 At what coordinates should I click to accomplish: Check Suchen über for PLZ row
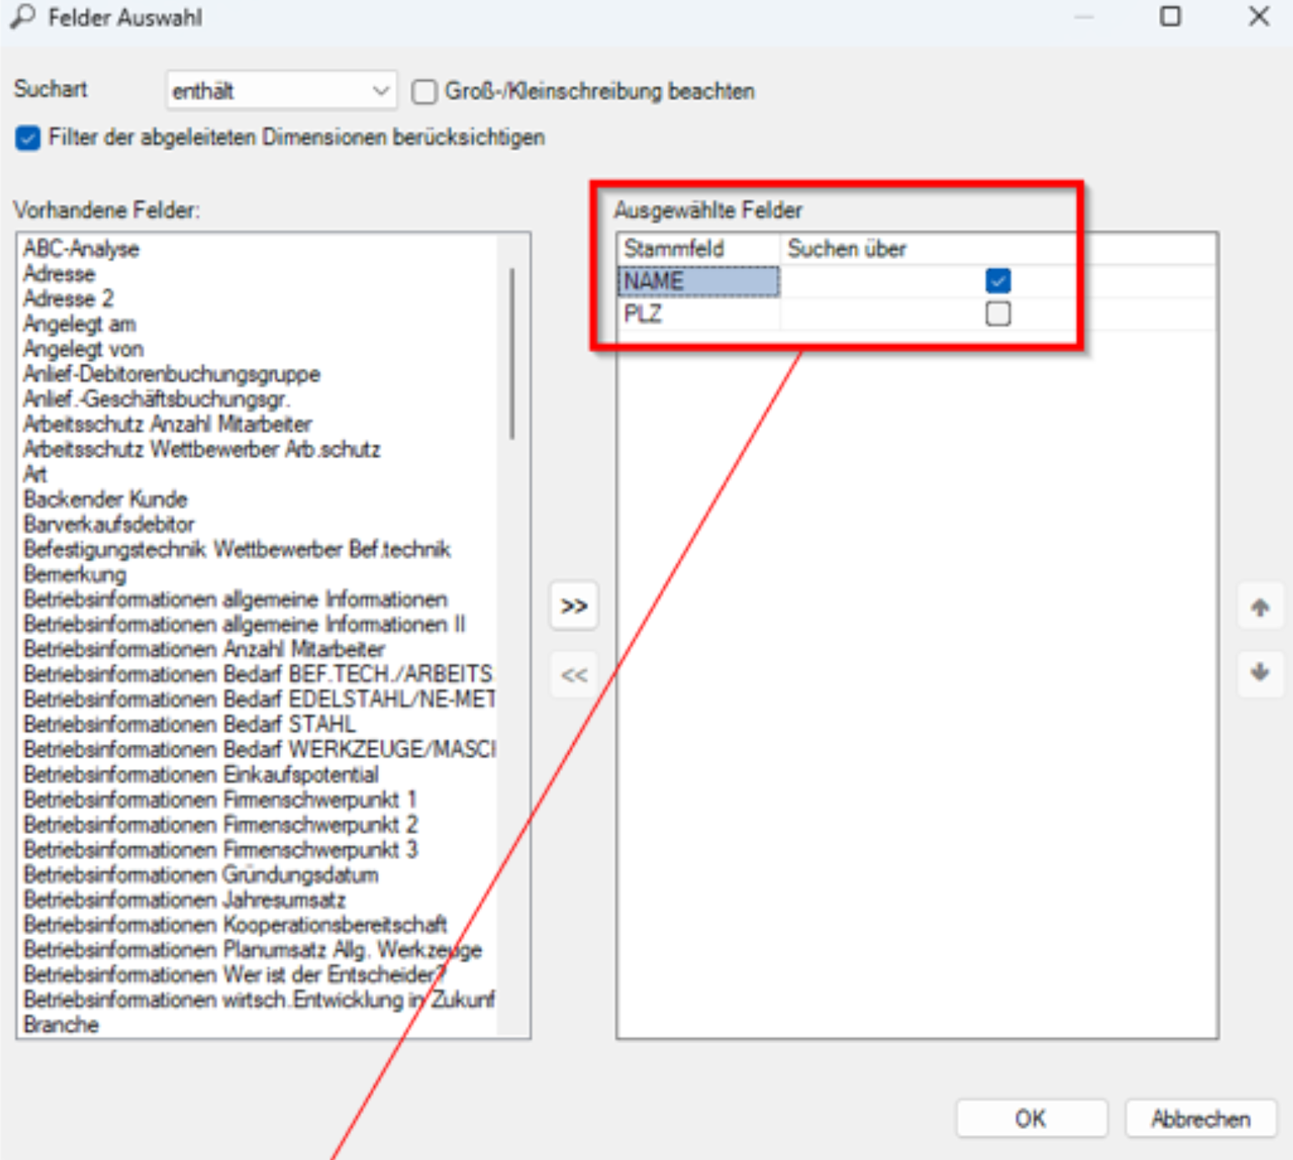point(997,313)
